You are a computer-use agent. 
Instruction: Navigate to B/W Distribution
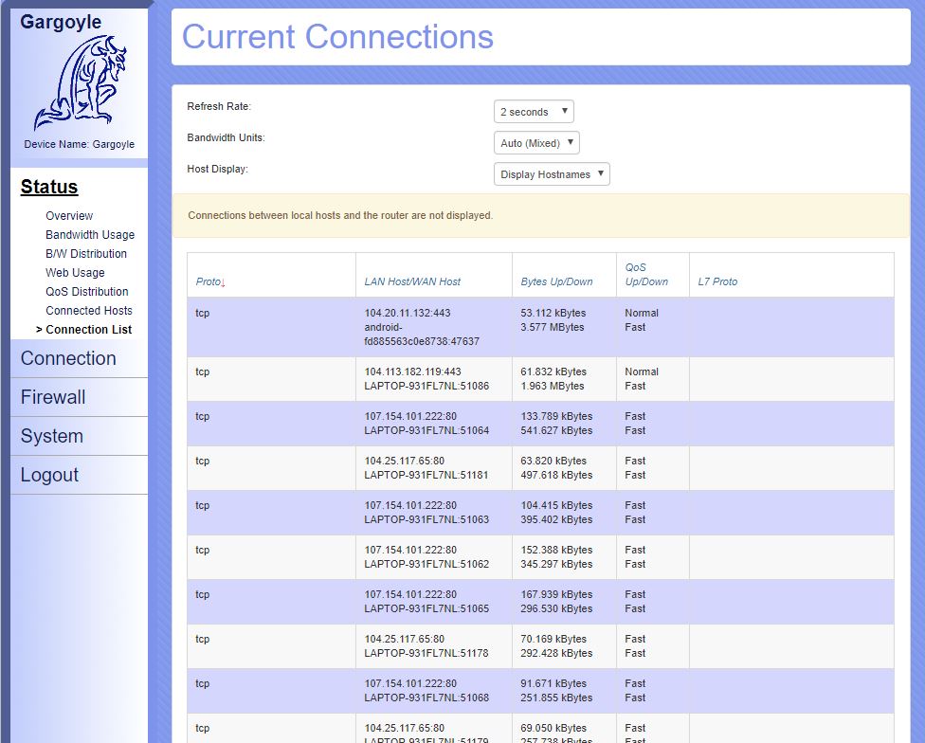click(86, 254)
